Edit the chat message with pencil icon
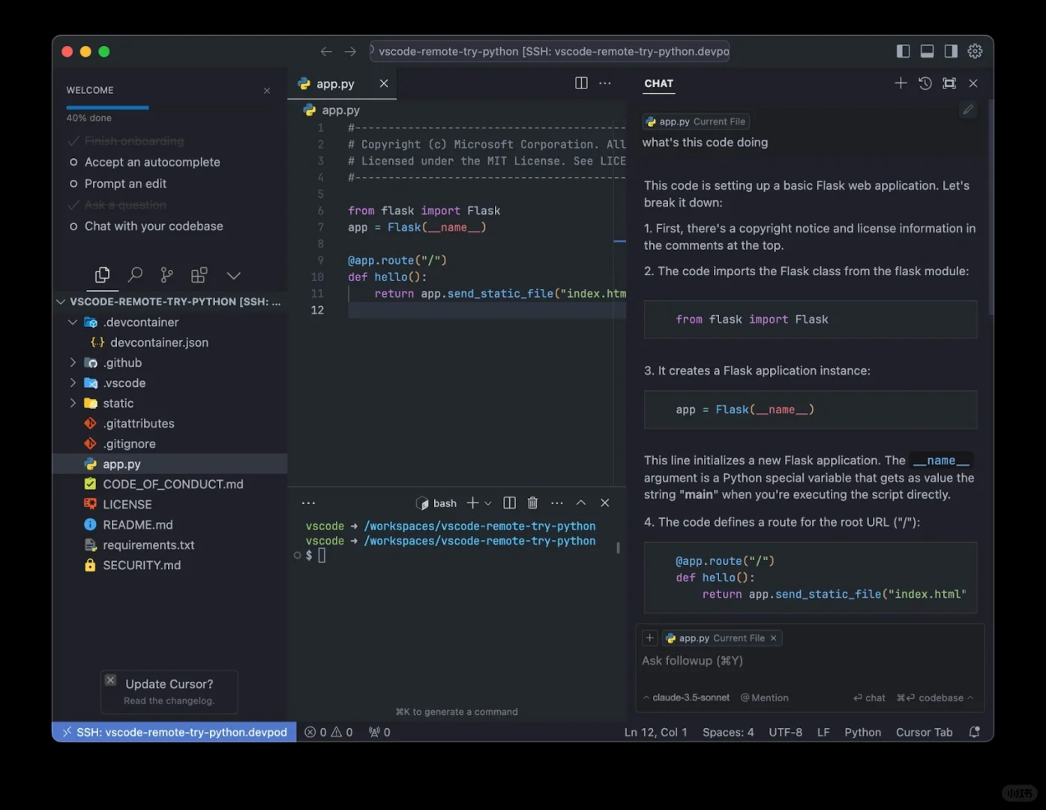The image size is (1046, 810). click(x=968, y=110)
